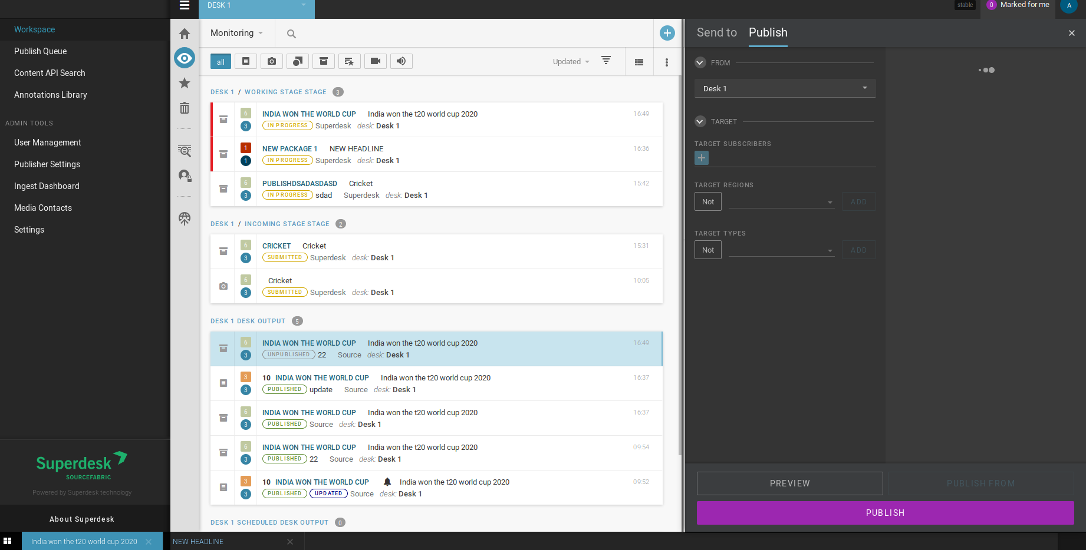Open the Personal space icon in sidebar

point(184,177)
